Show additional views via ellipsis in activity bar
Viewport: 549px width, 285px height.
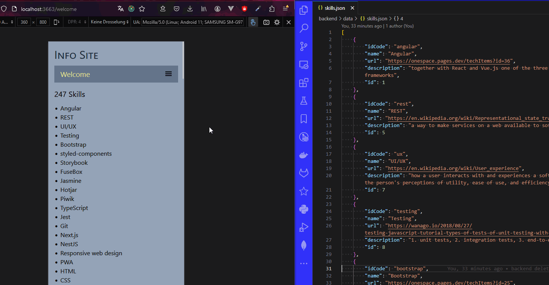point(304,264)
